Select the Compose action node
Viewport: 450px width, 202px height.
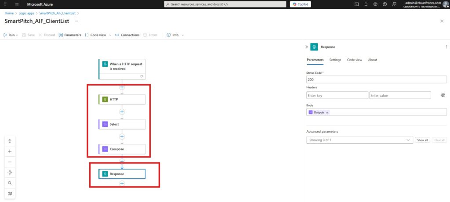tap(122, 149)
